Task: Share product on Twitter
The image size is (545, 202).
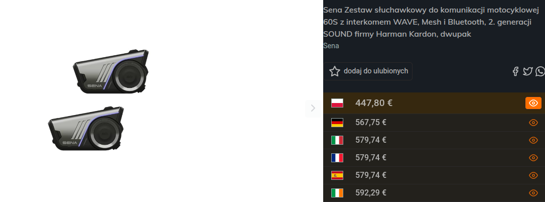Action: (x=527, y=71)
